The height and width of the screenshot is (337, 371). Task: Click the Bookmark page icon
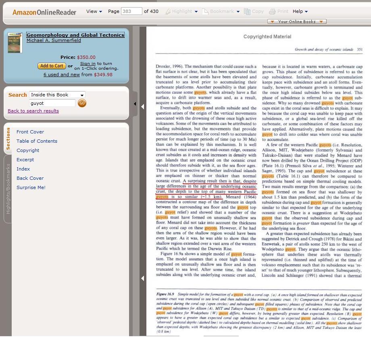(x=205, y=11)
